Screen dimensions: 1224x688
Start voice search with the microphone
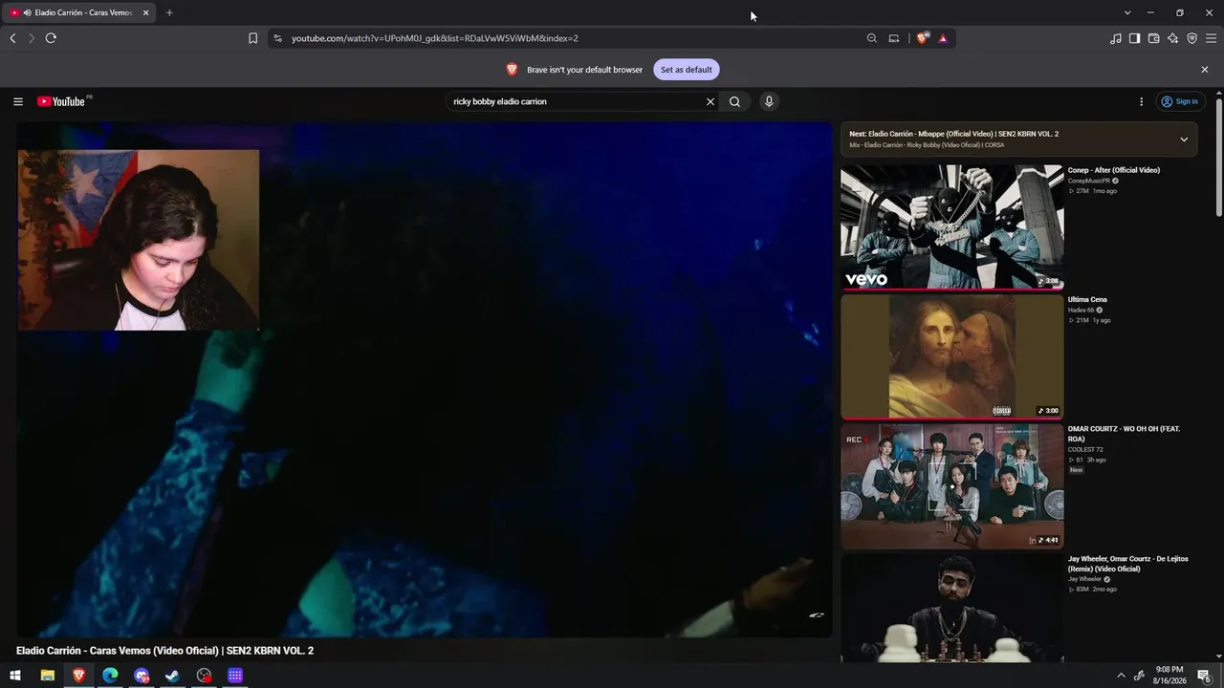[x=768, y=101]
